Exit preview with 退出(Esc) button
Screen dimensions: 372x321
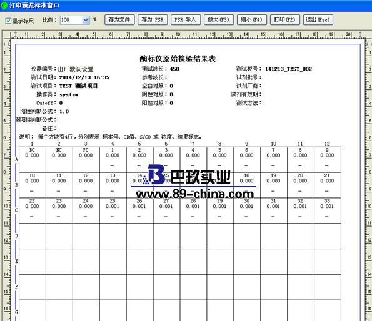(x=318, y=19)
